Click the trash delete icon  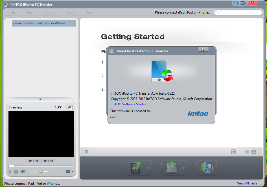[87, 151]
